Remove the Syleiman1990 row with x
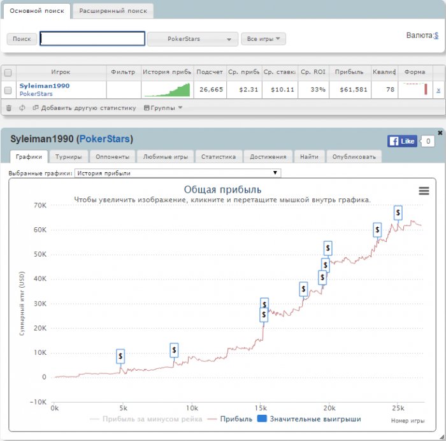446x441 pixels. point(438,90)
